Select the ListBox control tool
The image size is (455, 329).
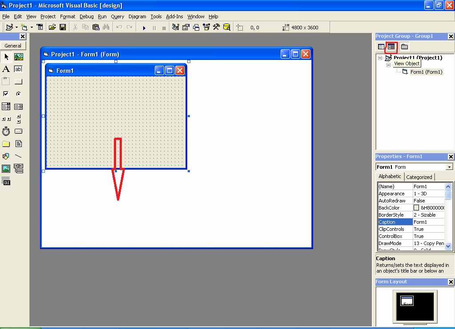[x=18, y=106]
